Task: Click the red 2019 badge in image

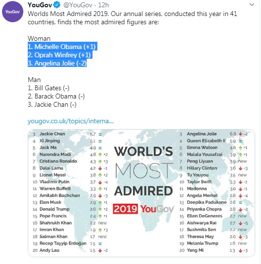Action: coord(125,209)
